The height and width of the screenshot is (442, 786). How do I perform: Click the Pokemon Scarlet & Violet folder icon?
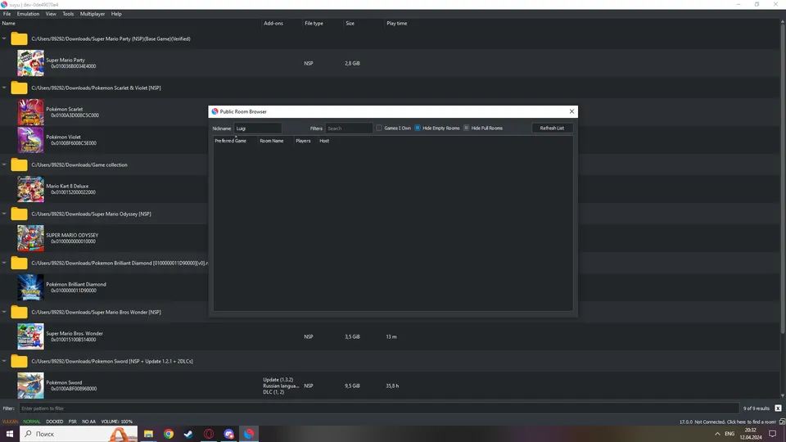tap(19, 88)
